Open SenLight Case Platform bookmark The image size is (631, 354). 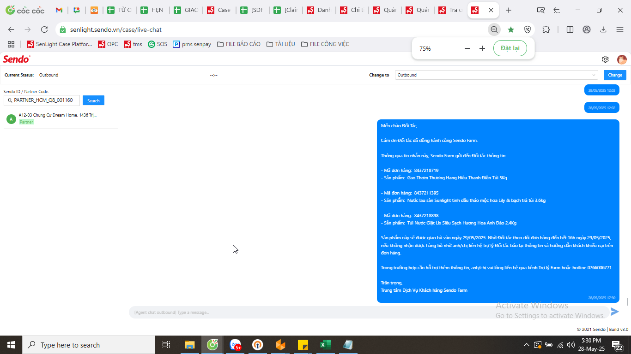pyautogui.click(x=60, y=44)
